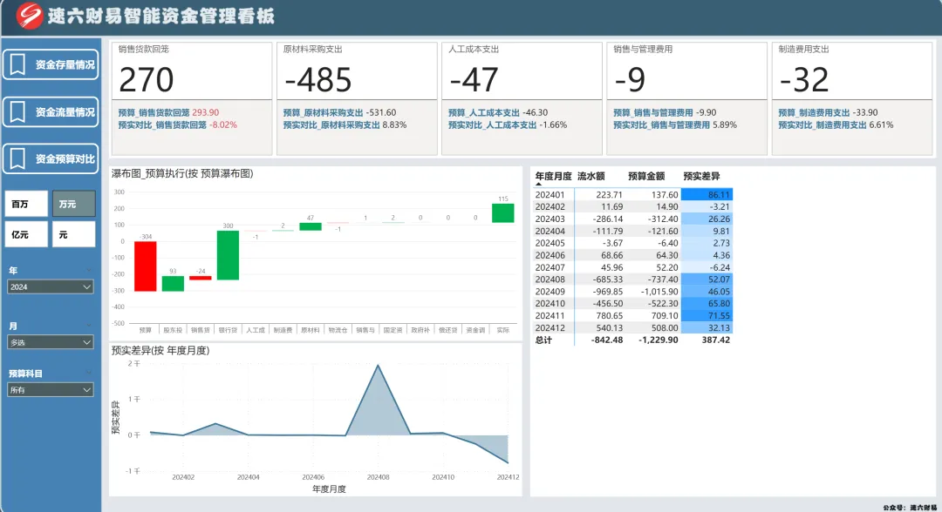Sort the table by 流水额 column header

click(591, 175)
